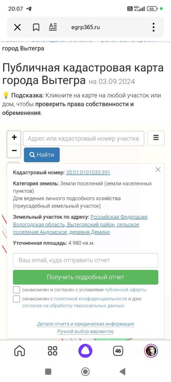
Task: Tap the Alice assistant icon
Action: (x=85, y=351)
